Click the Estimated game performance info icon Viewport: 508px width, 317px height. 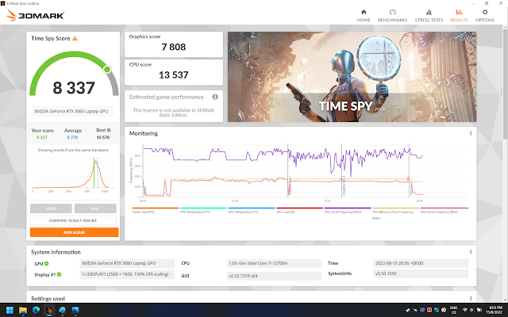pyautogui.click(x=215, y=97)
